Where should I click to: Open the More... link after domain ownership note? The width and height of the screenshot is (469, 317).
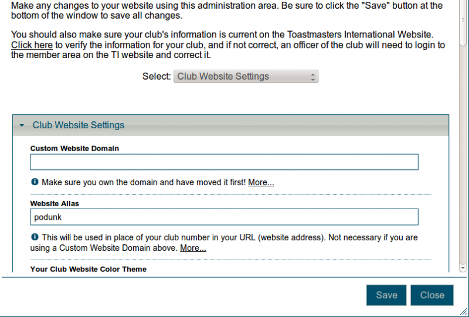point(261,182)
